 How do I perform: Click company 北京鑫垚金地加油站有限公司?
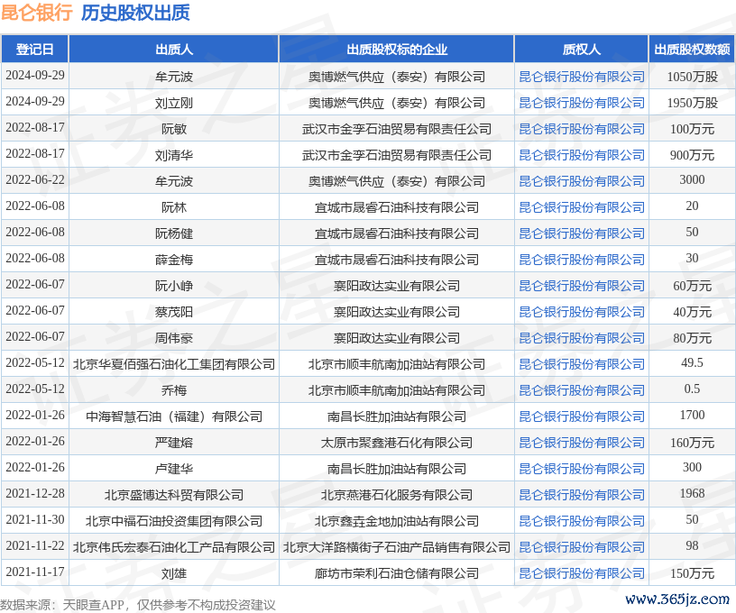pyautogui.click(x=397, y=521)
